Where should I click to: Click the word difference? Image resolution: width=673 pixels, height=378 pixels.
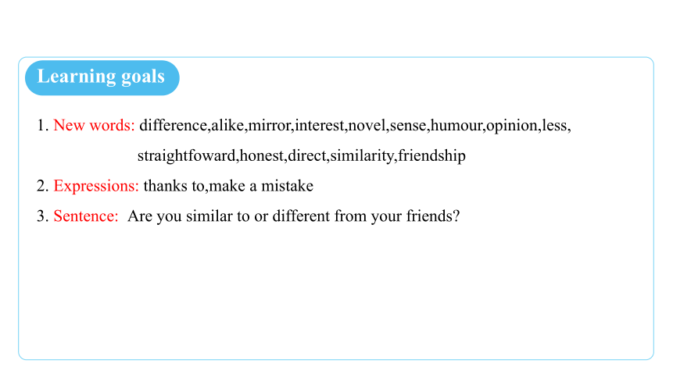pyautogui.click(x=174, y=125)
